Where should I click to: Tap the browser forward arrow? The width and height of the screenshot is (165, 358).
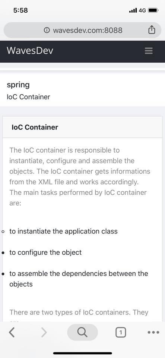click(44, 332)
